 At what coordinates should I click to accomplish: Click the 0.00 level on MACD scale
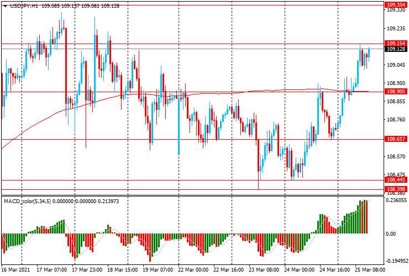click(x=391, y=234)
